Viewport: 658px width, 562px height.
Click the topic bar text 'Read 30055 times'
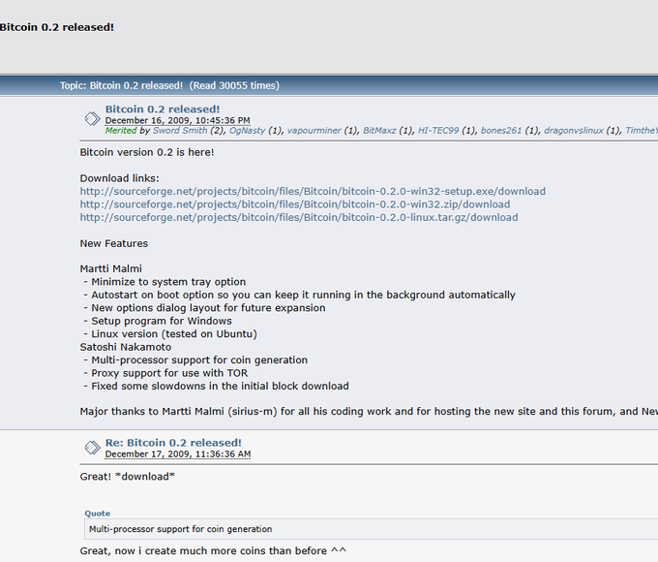point(234,85)
